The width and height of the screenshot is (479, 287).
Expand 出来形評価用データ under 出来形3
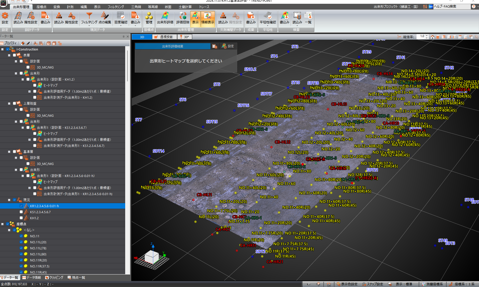(x=29, y=91)
